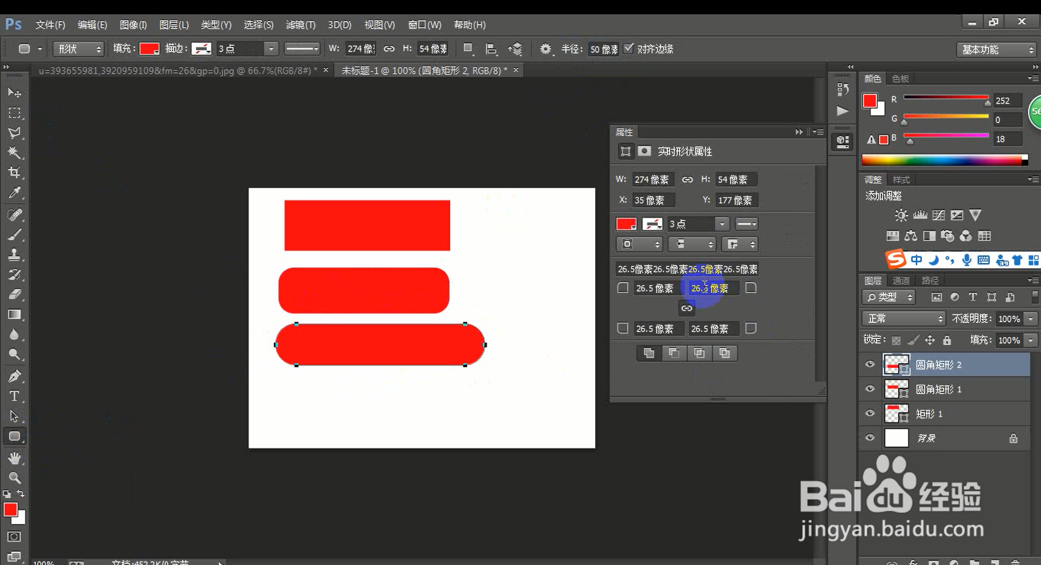The width and height of the screenshot is (1041, 565).
Task: Open the 正常 blend mode dropdown
Action: point(903,318)
